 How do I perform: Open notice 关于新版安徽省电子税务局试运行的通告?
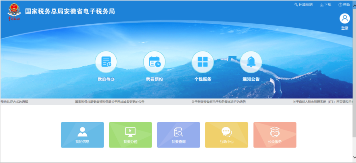219,102
